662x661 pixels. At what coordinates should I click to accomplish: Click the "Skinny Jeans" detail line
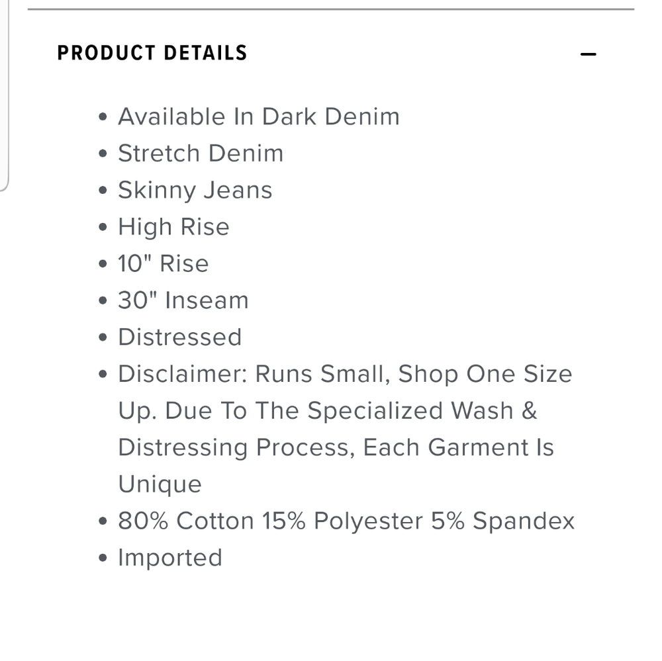[195, 191]
